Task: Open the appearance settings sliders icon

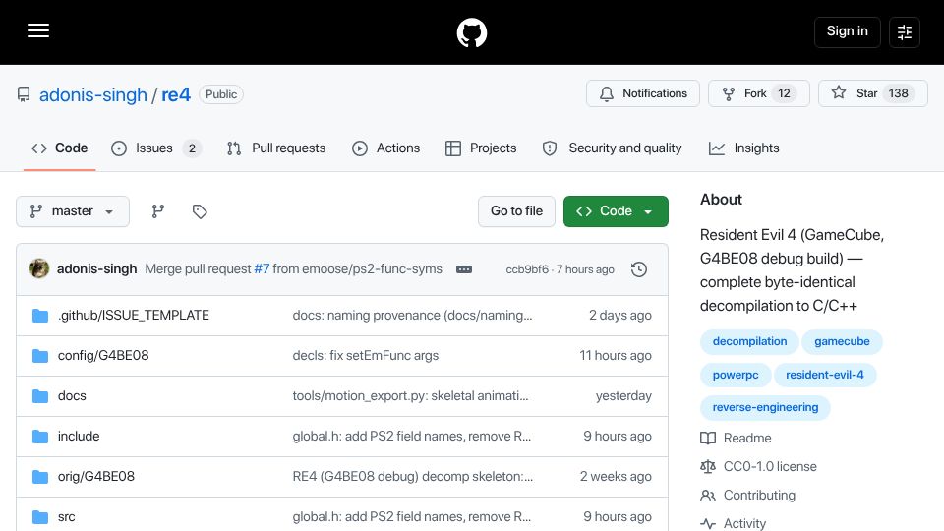Action: (905, 31)
